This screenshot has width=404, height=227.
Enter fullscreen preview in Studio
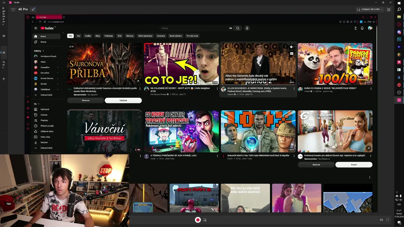(388, 220)
